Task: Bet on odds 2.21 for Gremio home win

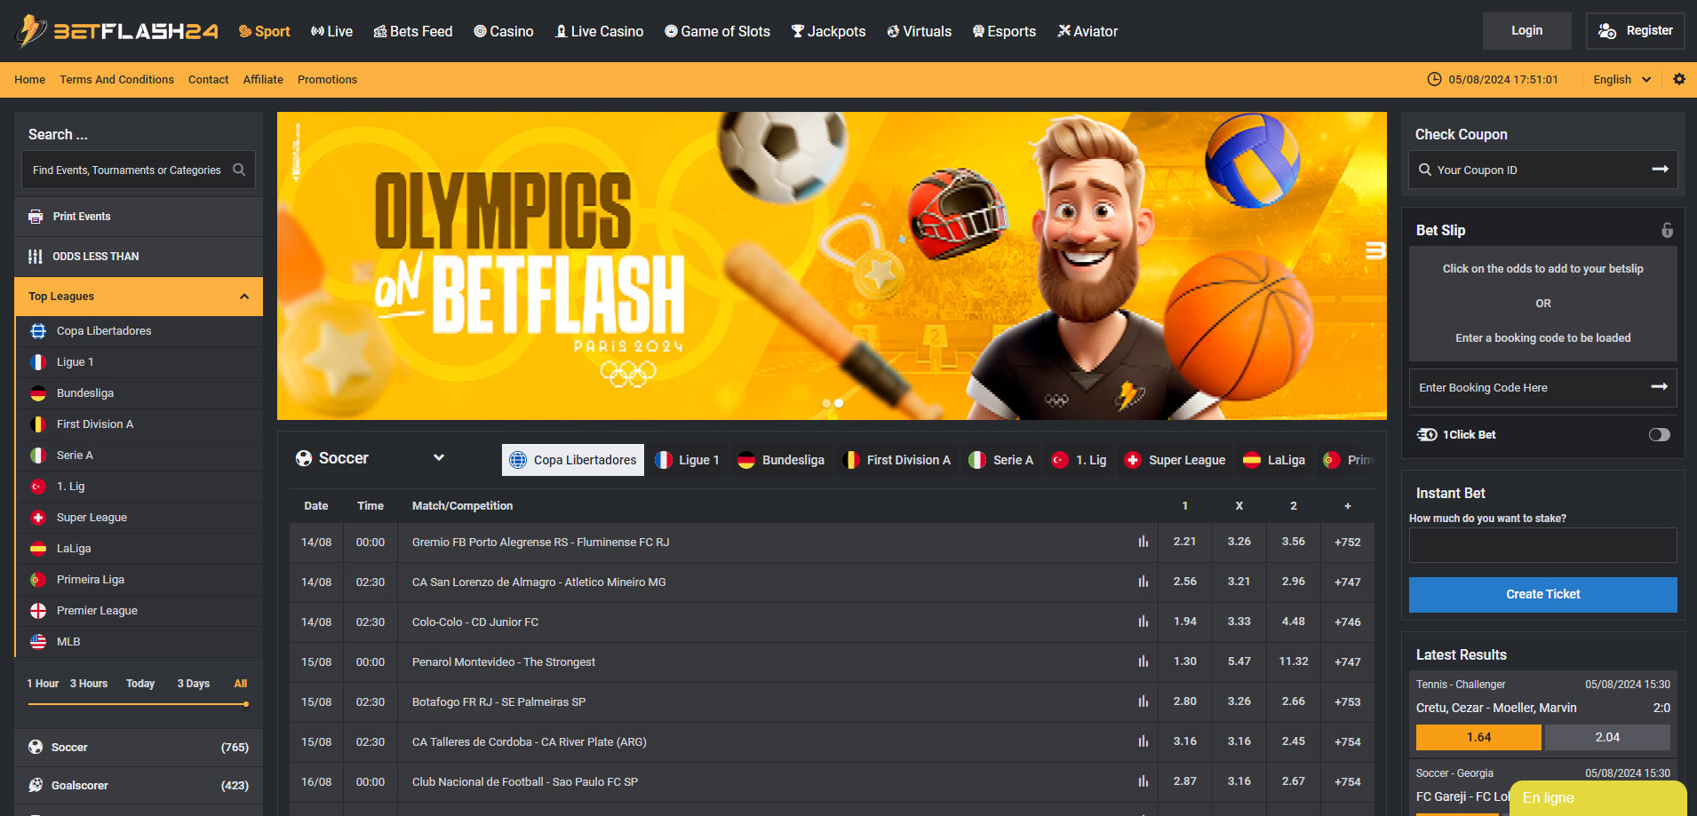Action: [1184, 542]
